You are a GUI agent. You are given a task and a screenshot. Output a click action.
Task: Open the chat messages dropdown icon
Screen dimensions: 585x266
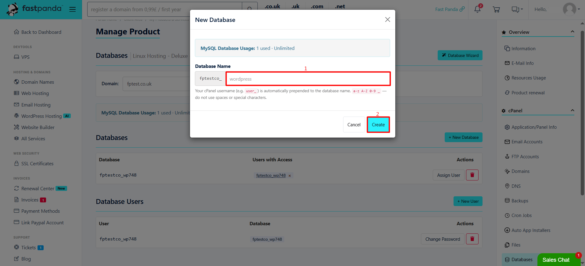(517, 9)
